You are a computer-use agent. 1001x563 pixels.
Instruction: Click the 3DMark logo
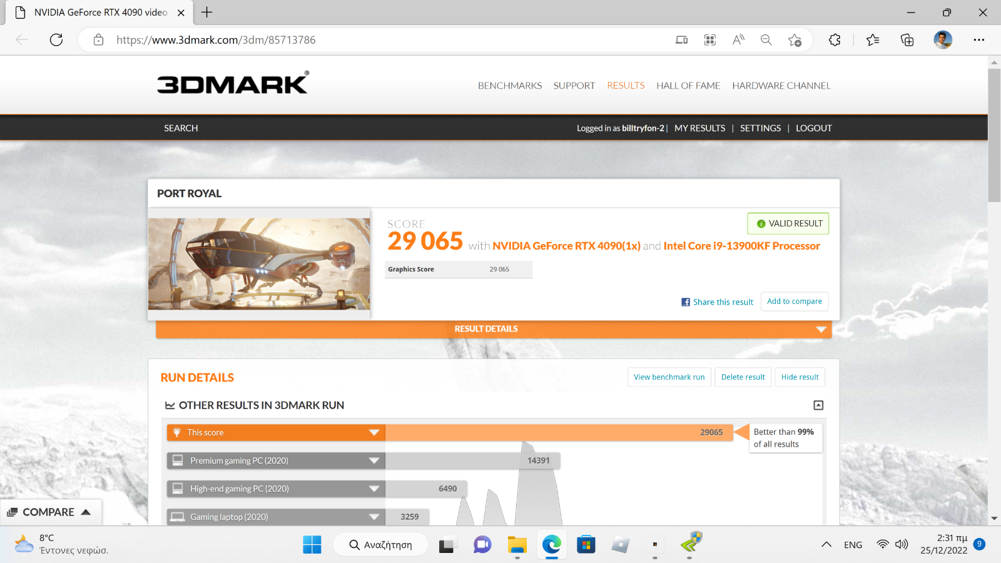pyautogui.click(x=233, y=83)
